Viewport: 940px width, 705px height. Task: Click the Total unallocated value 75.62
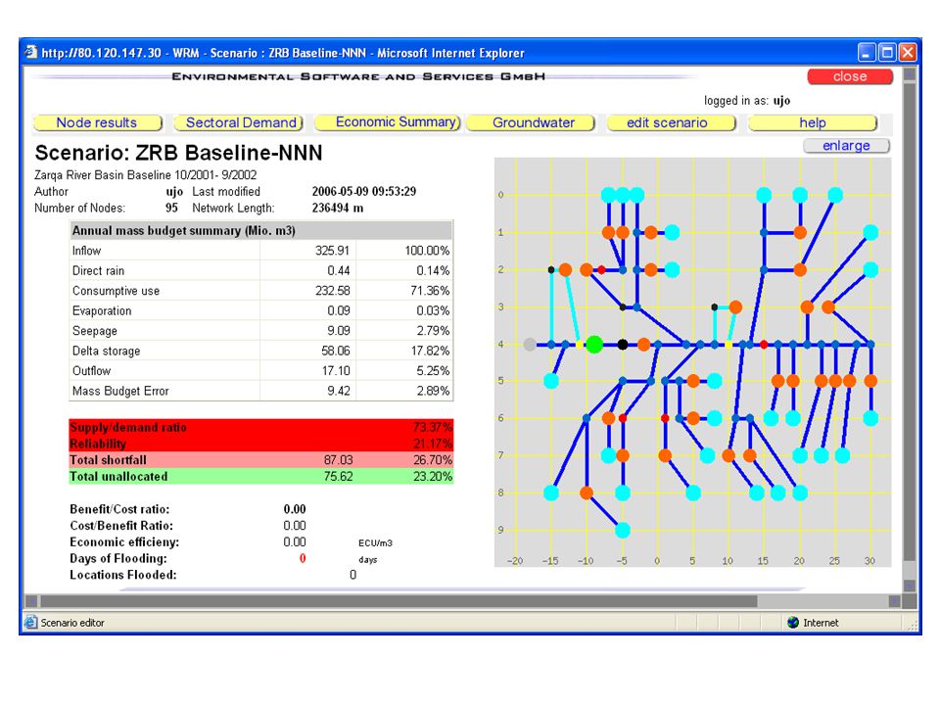[x=338, y=477]
